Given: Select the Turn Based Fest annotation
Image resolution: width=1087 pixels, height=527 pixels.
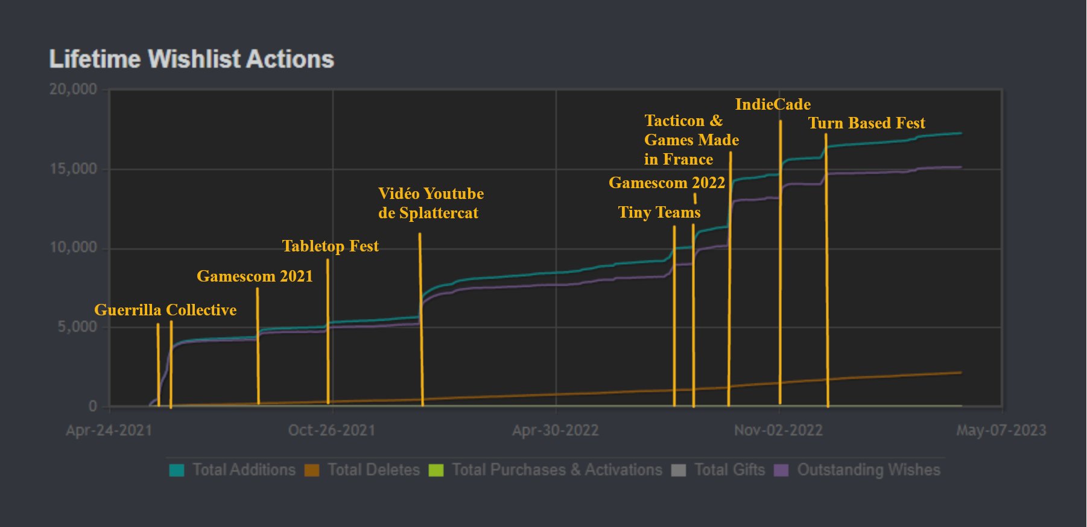Looking at the screenshot, I should tap(866, 123).
